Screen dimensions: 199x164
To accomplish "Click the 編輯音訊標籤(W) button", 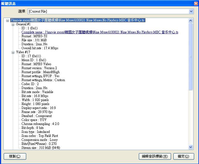I will [x=155, y=156].
